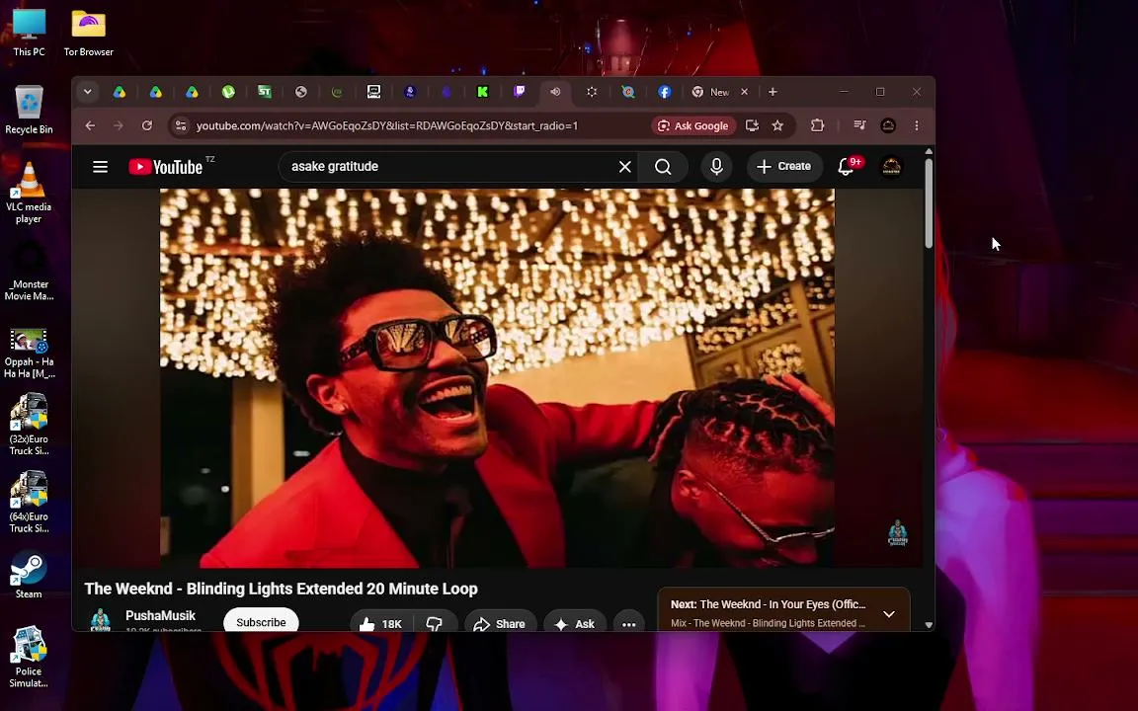Screen dimensions: 1138x711
Task: Close the New tab
Action: pos(744,92)
